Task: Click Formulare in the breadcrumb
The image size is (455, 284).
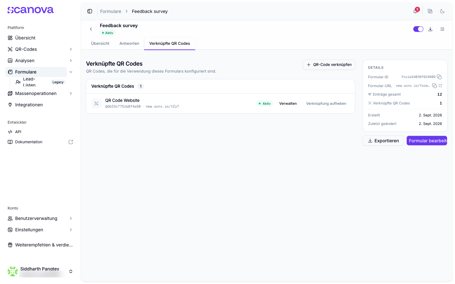Action: [111, 11]
